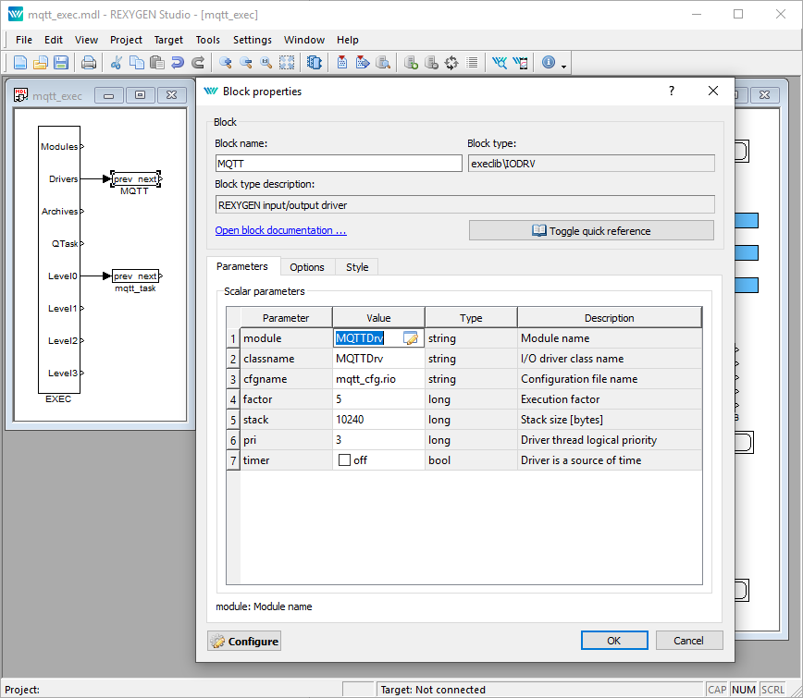The width and height of the screenshot is (803, 698).
Task: Click the REXYGEN logo with phone icon
Action: (x=520, y=63)
